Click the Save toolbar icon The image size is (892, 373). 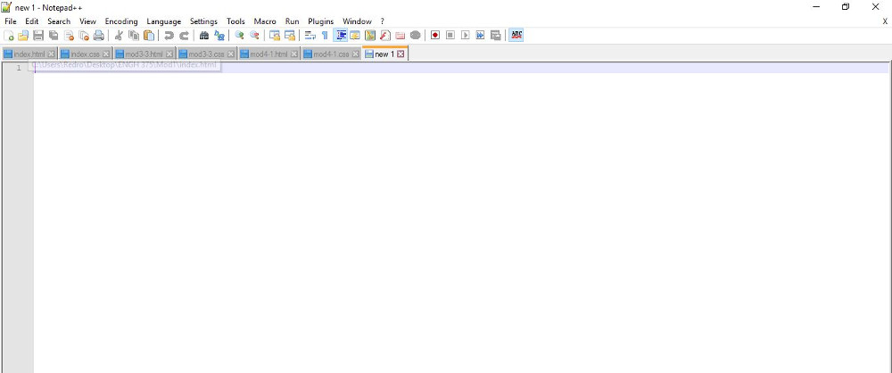[38, 36]
